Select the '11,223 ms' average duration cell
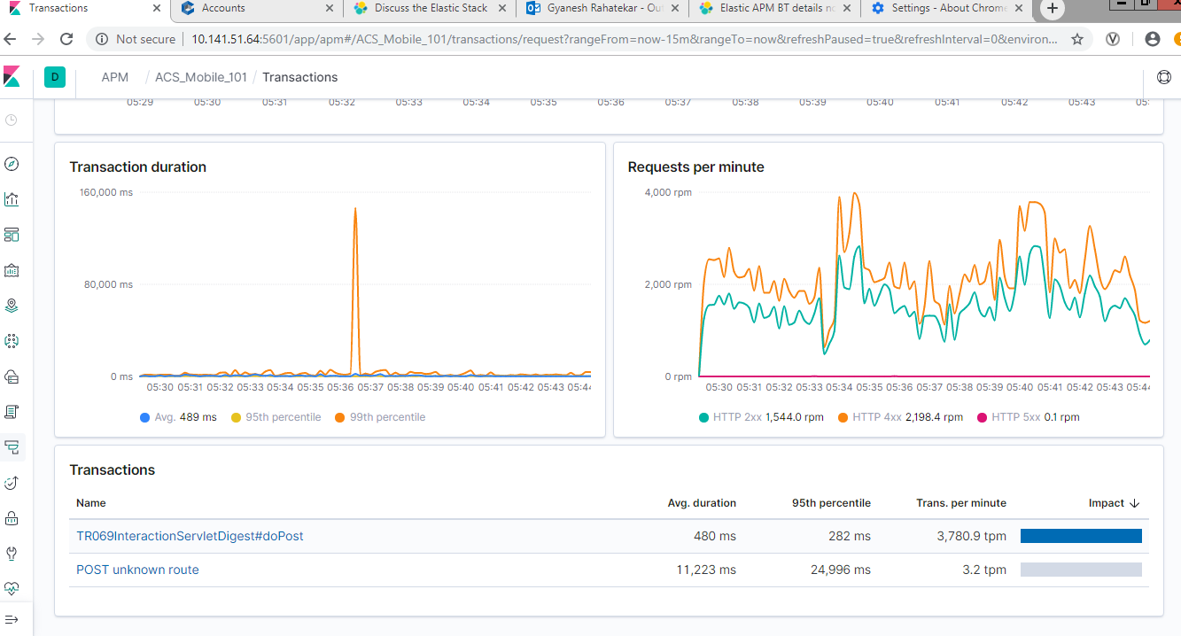Screen dimensions: 1181x636 coord(706,570)
